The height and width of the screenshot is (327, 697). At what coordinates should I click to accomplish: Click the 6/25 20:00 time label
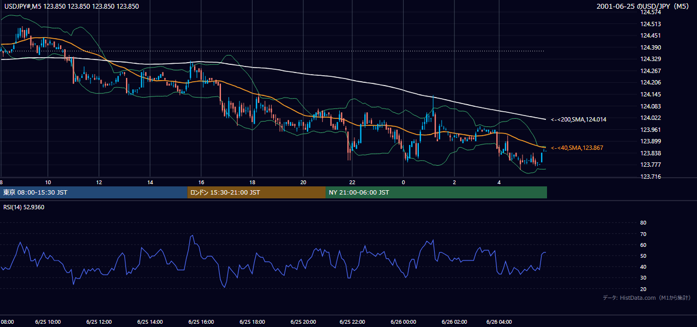point(303,322)
